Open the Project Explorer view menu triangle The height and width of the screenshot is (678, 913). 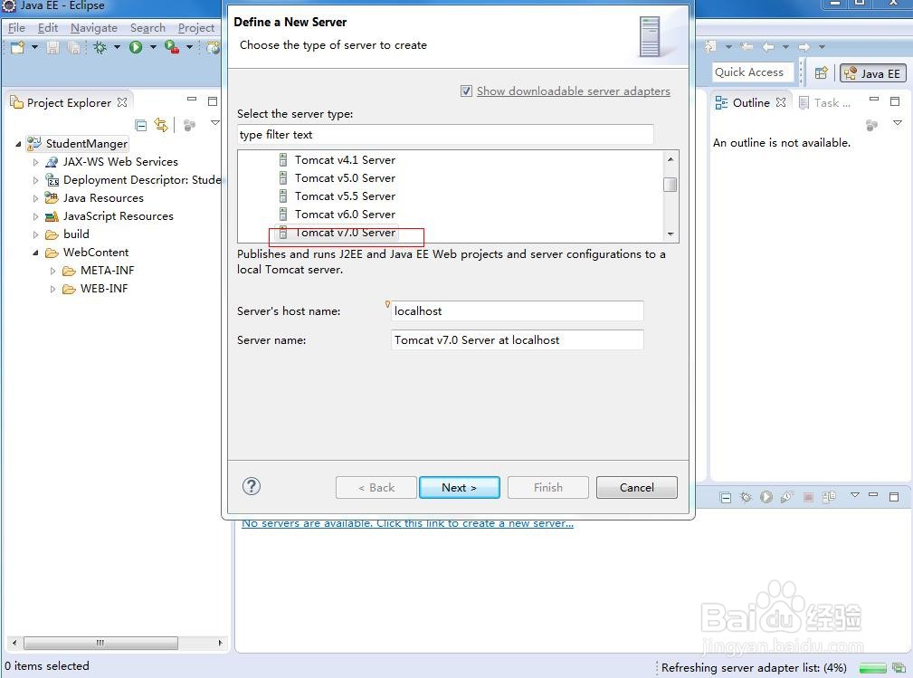[x=214, y=122]
